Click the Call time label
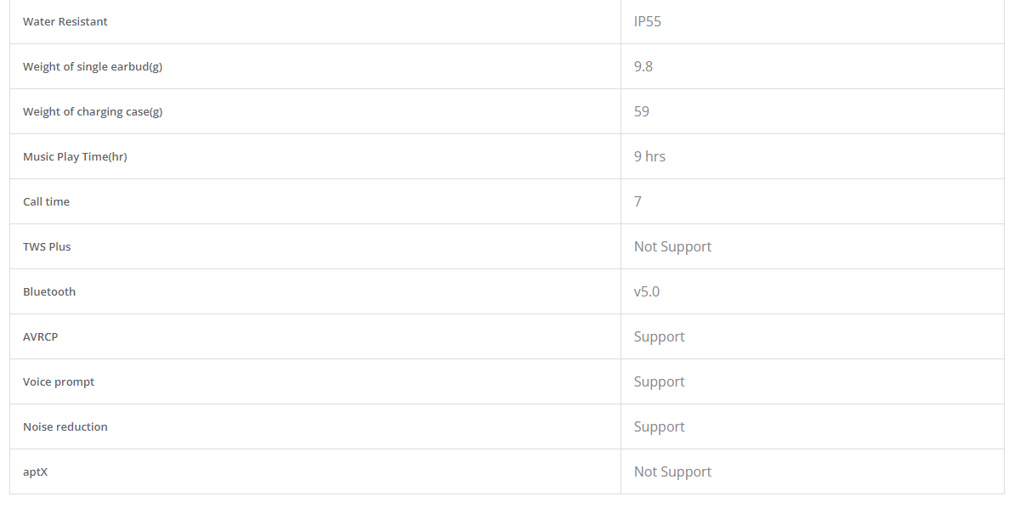Image resolution: width=1020 pixels, height=508 pixels. [x=46, y=201]
